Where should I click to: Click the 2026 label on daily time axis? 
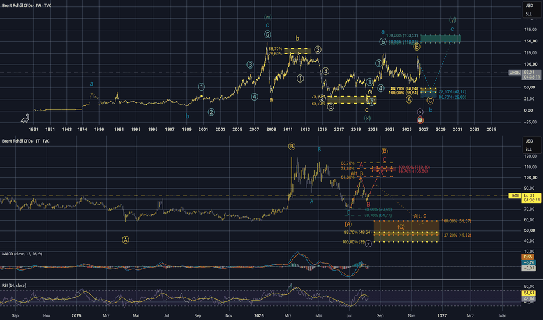259,315
